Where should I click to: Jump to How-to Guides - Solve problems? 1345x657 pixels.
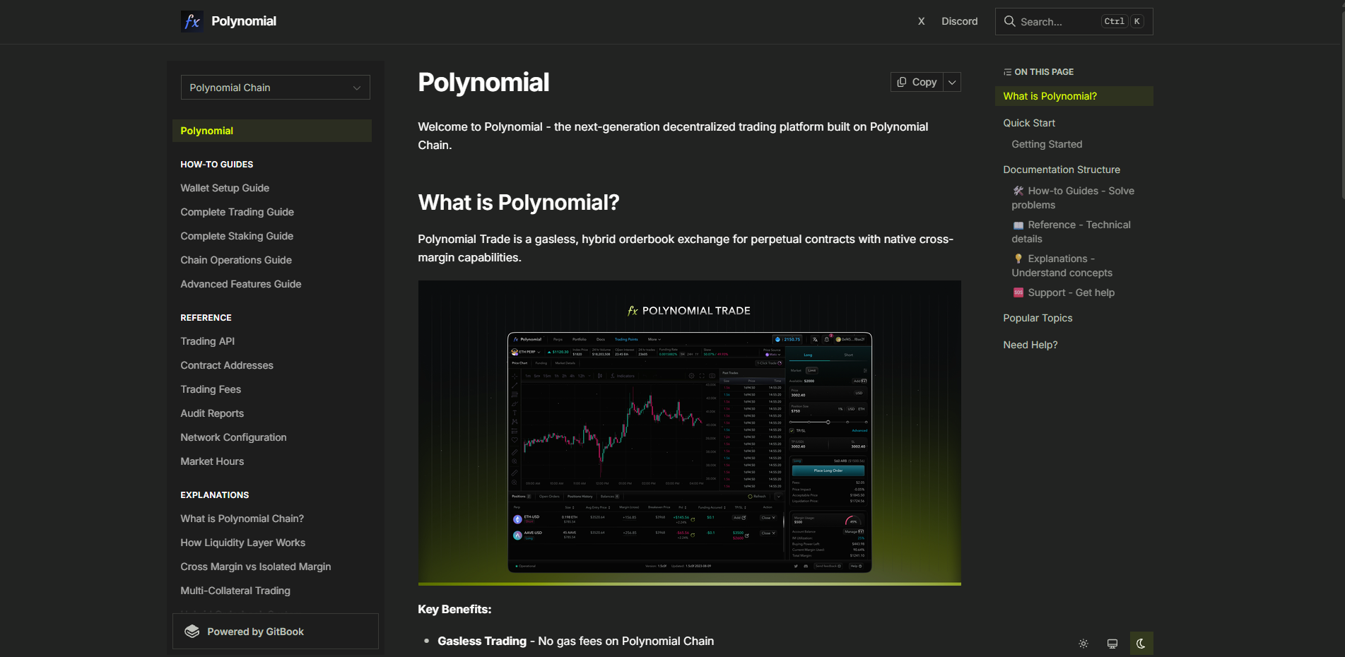1073,198
